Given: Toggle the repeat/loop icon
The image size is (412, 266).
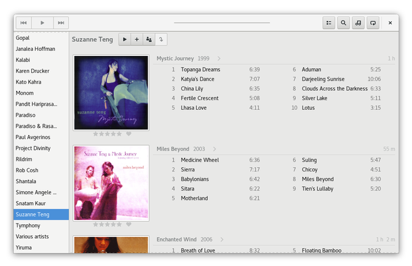Looking at the screenshot, I should coord(373,23).
